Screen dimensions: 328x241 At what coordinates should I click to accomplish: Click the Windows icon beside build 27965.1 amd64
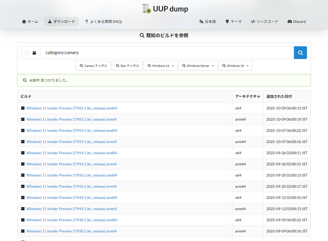[x=23, y=108]
